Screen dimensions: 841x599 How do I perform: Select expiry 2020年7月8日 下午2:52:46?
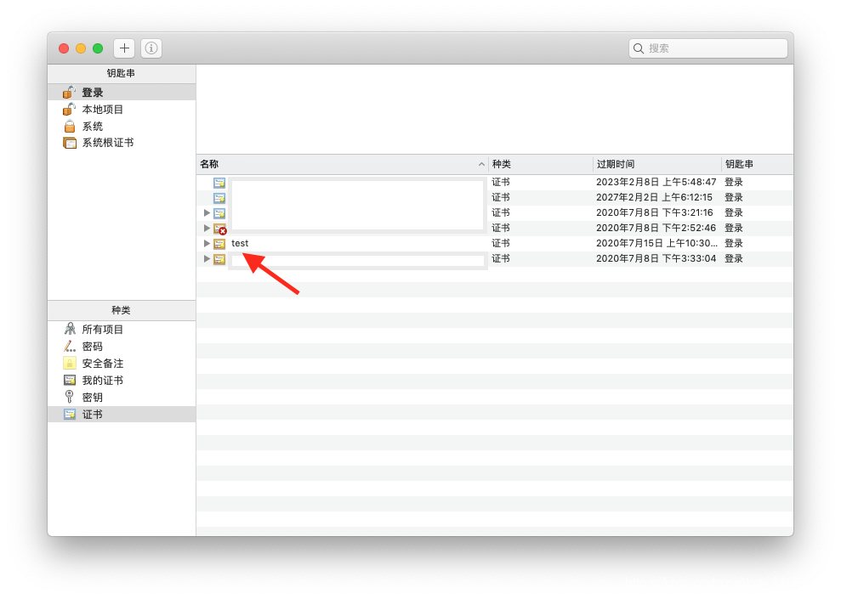656,228
